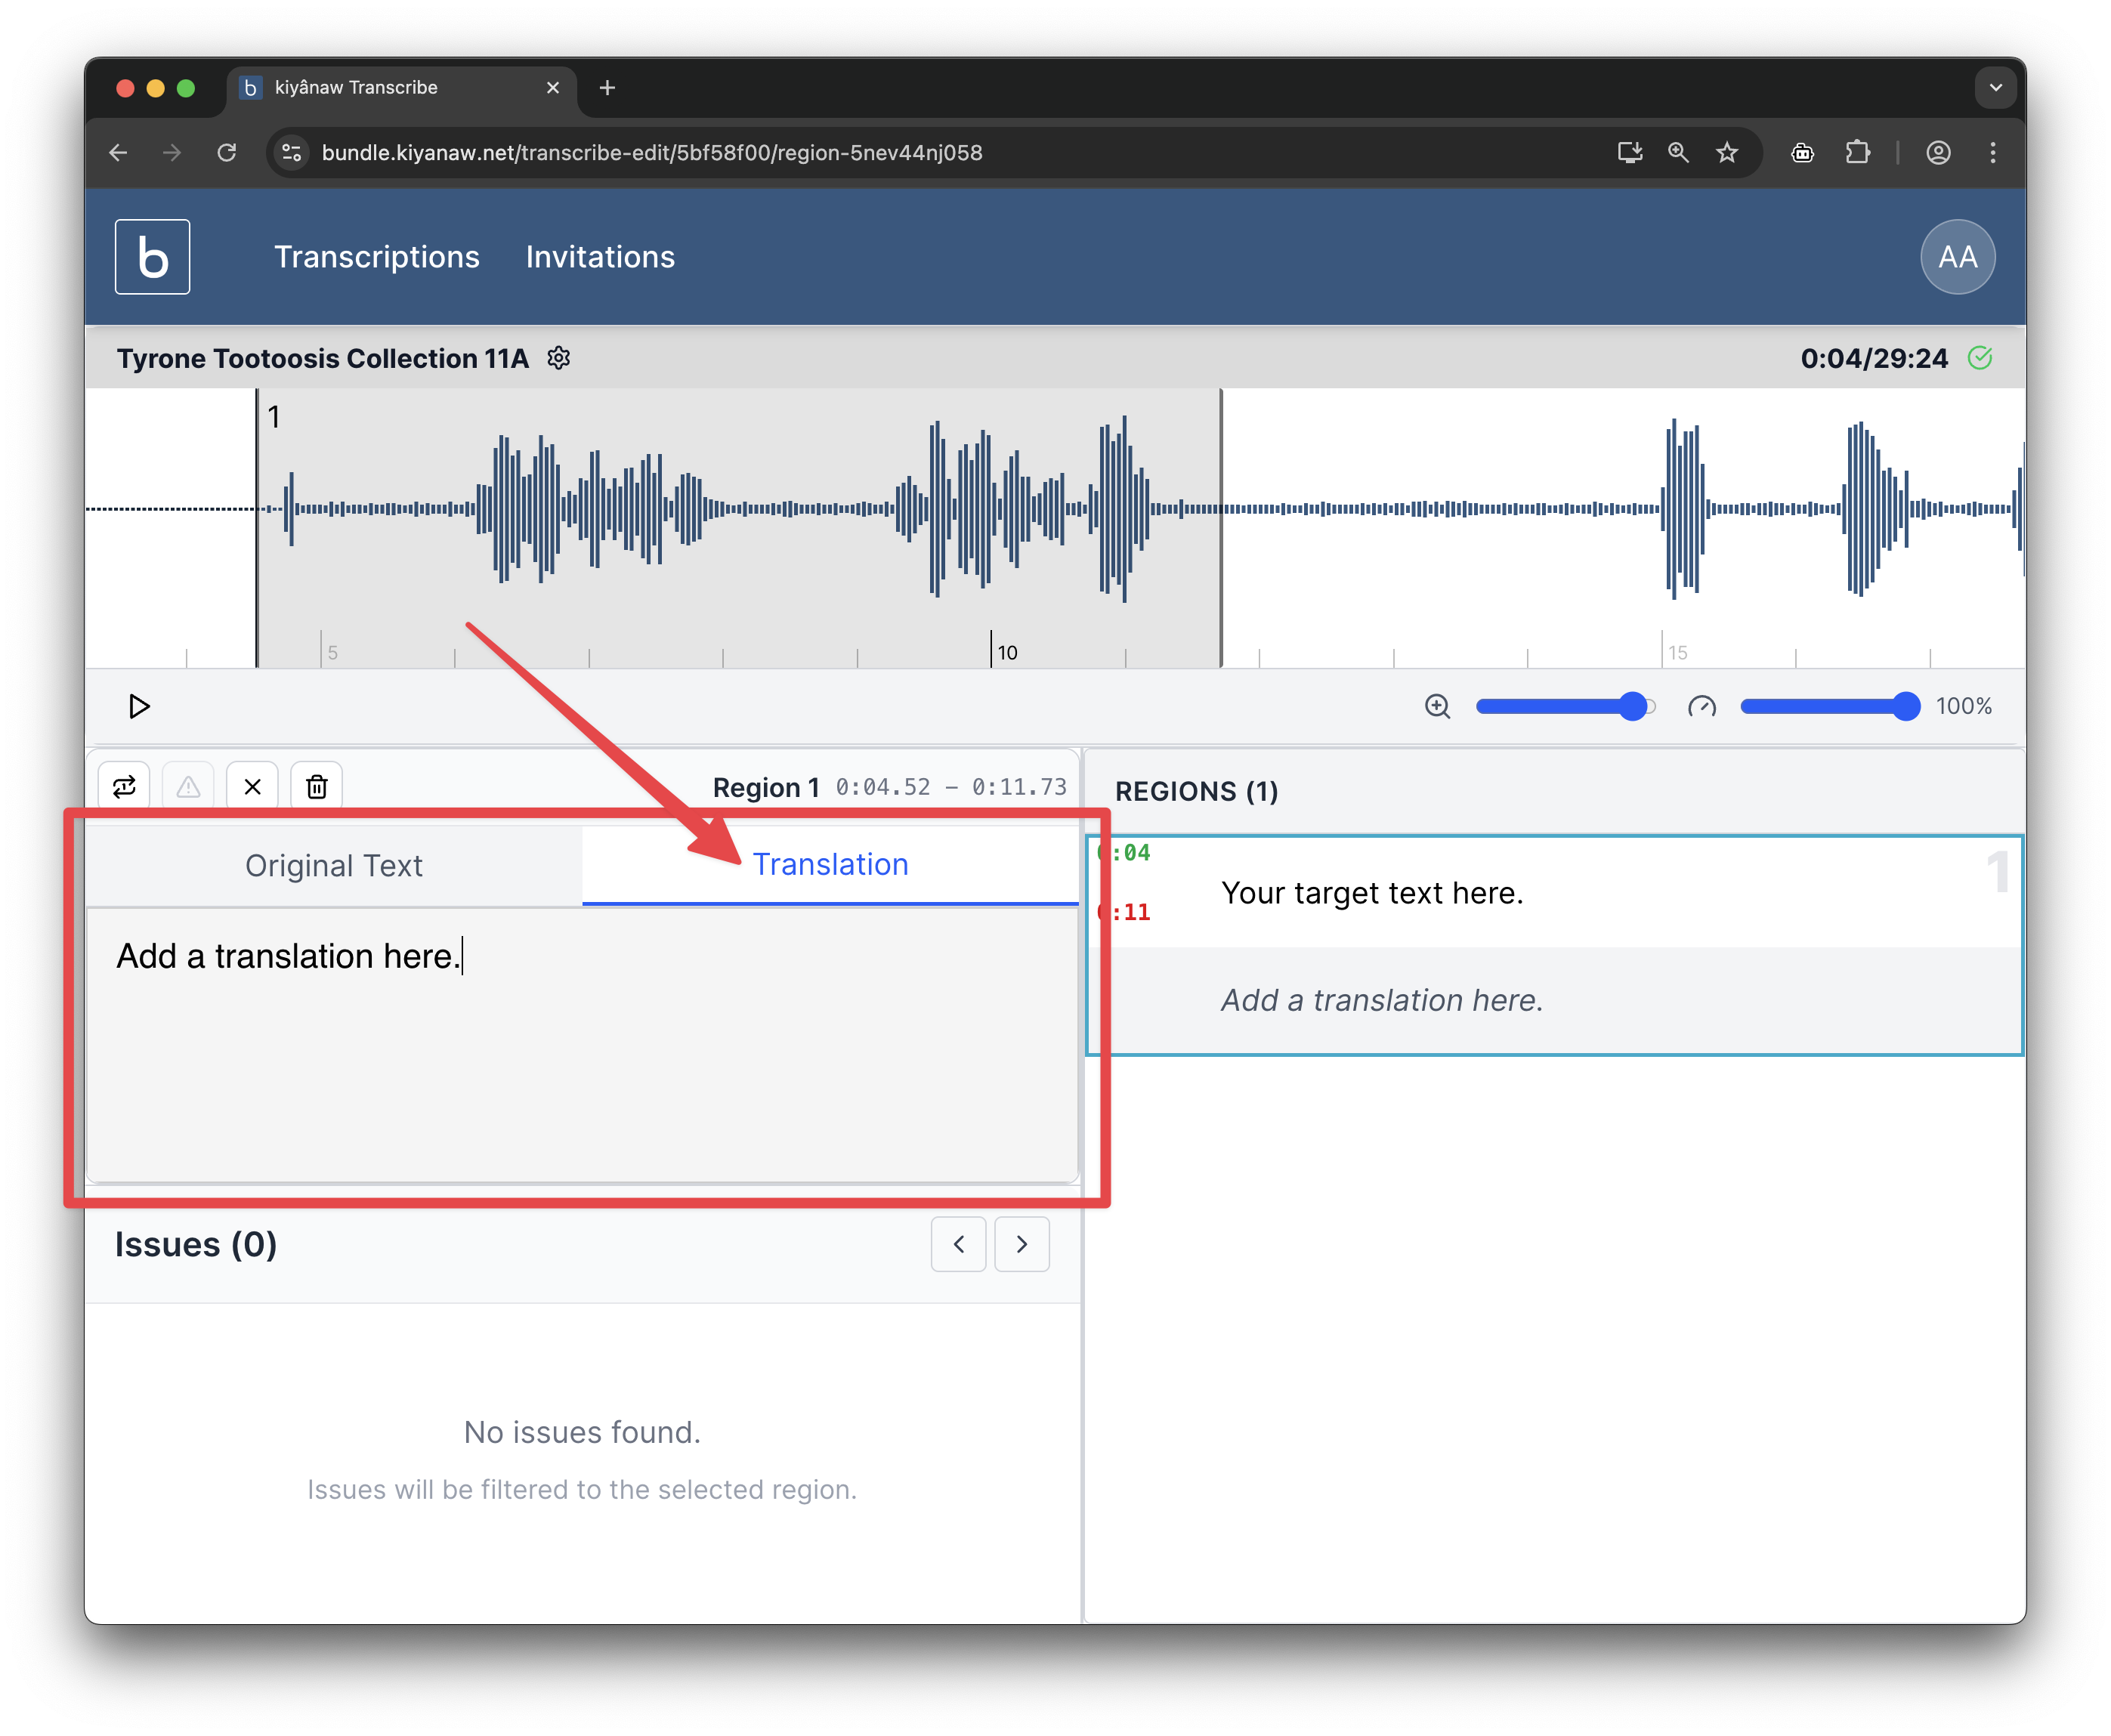Click the green saved checkmark icon
The image size is (2111, 1736).
click(1980, 358)
